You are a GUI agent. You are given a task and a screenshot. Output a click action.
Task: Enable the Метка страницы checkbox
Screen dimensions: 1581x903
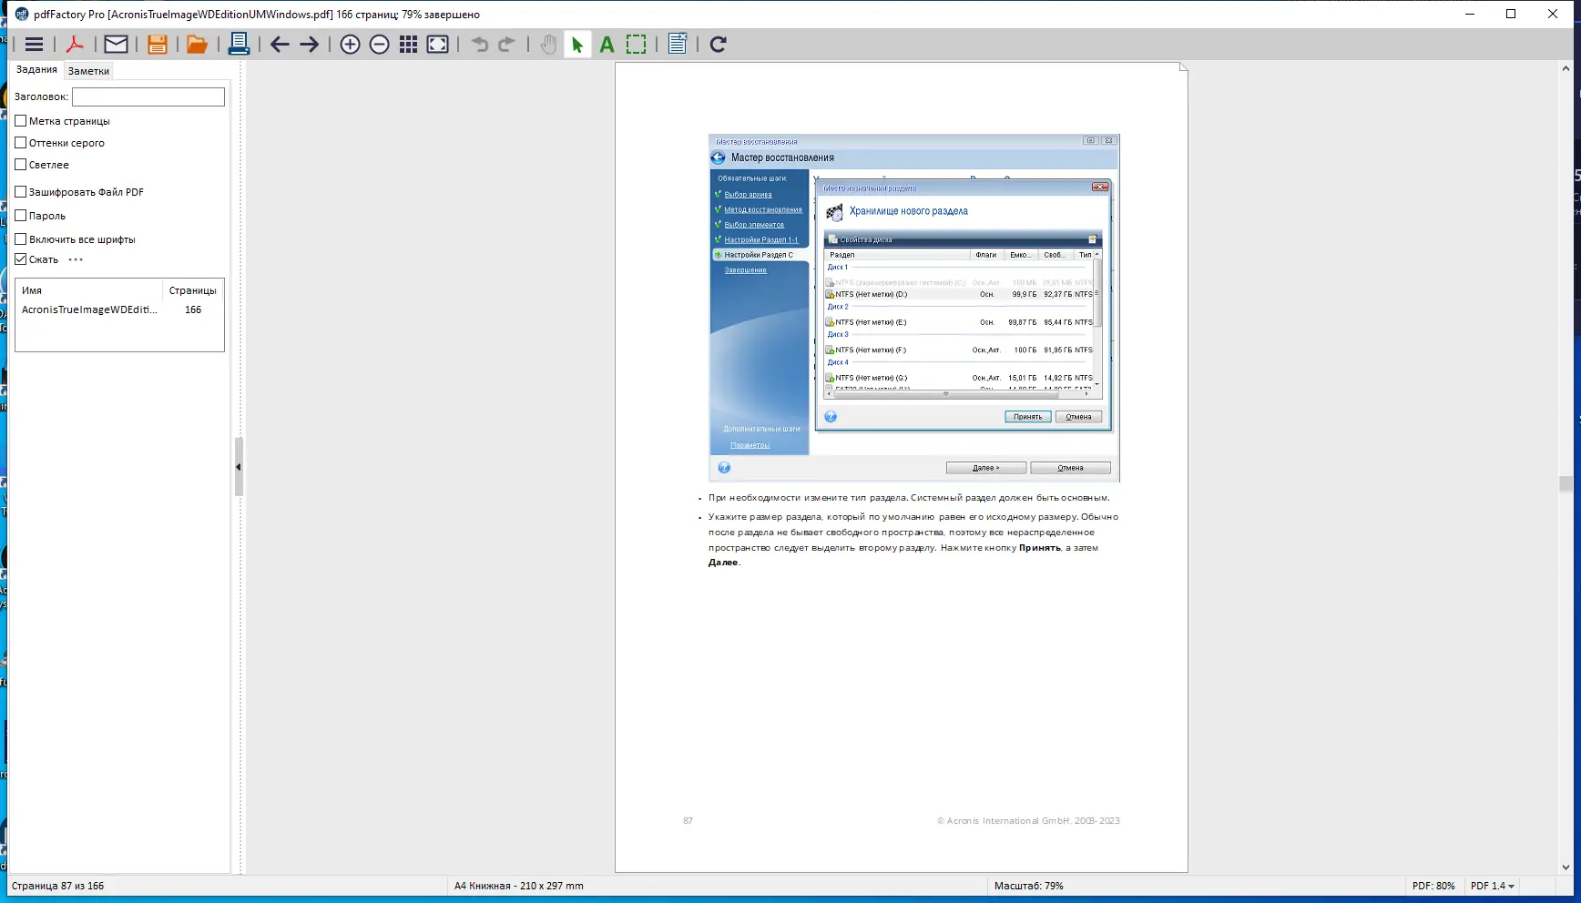coord(21,120)
